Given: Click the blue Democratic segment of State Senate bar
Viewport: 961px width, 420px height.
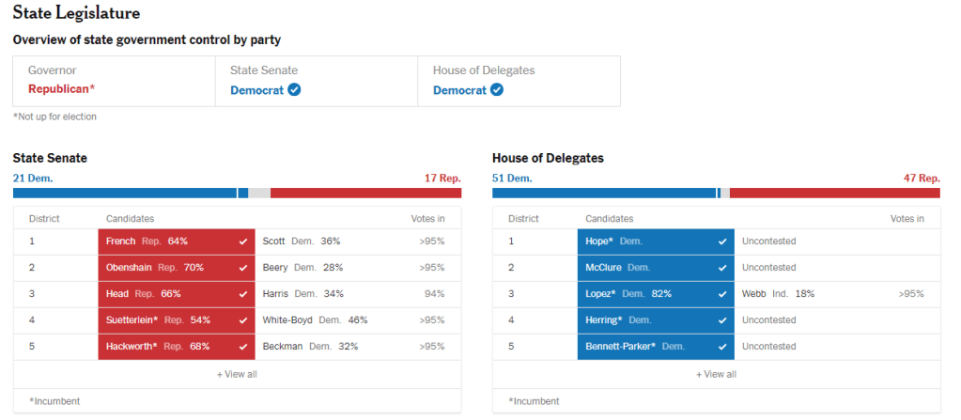Looking at the screenshot, I should (x=124, y=193).
